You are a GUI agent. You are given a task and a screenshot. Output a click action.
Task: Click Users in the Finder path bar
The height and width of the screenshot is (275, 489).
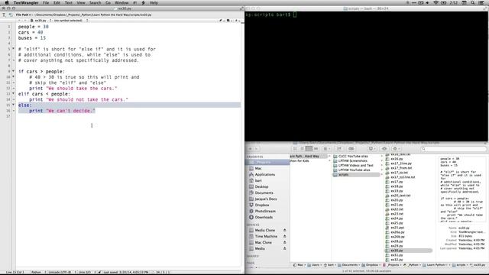(x=313, y=265)
